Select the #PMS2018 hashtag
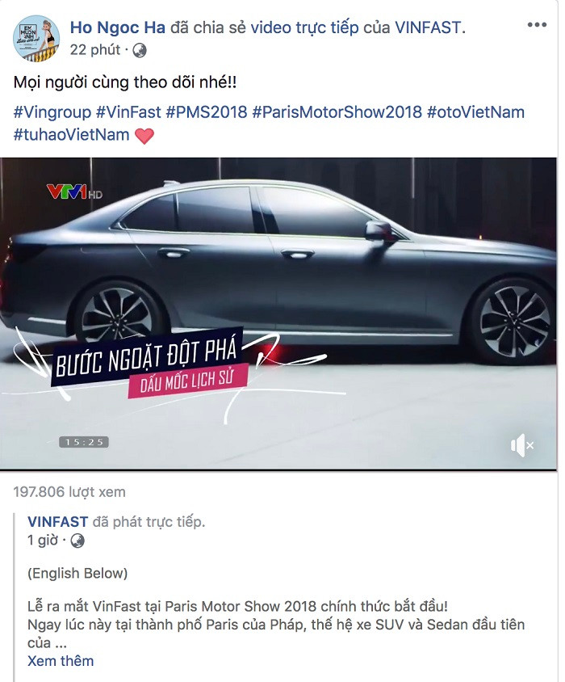The height and width of the screenshot is (682, 565). (x=207, y=112)
